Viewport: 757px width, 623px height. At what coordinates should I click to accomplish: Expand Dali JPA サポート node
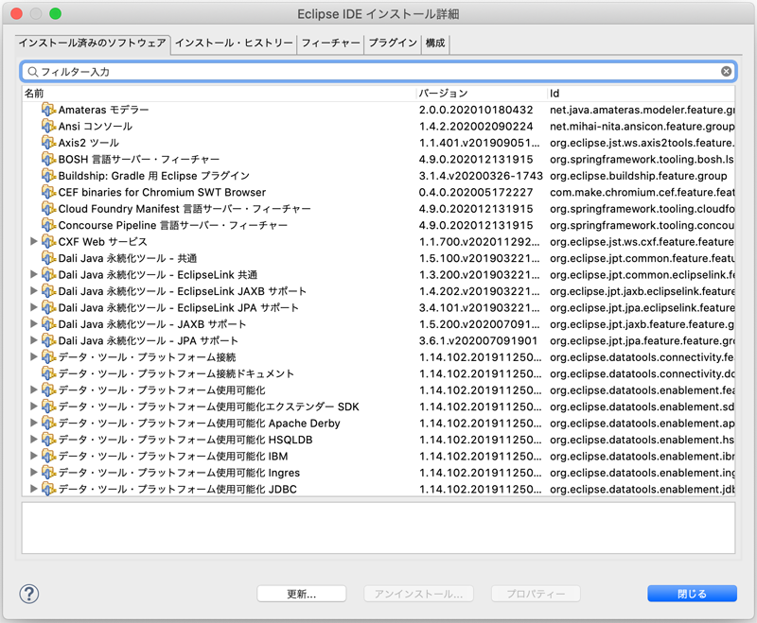point(34,340)
